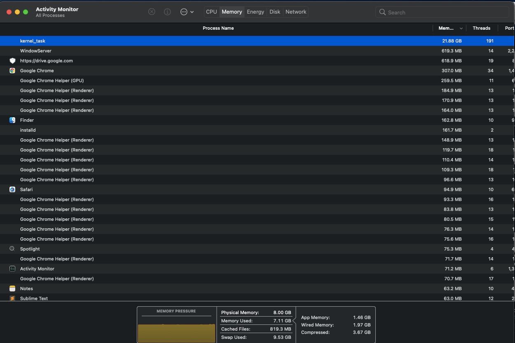Select the Finder process name
This screenshot has height=343, width=515.
point(27,120)
